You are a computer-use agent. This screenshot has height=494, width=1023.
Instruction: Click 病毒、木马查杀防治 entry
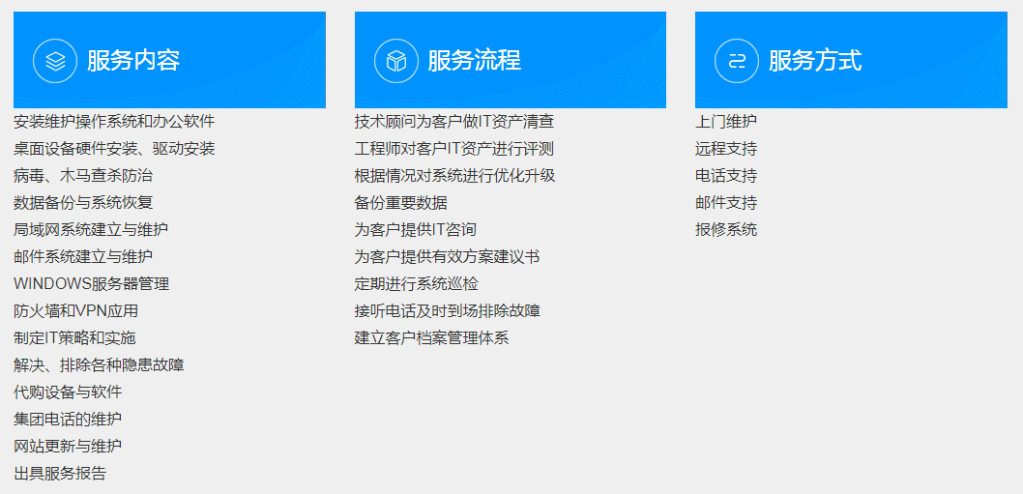83,176
